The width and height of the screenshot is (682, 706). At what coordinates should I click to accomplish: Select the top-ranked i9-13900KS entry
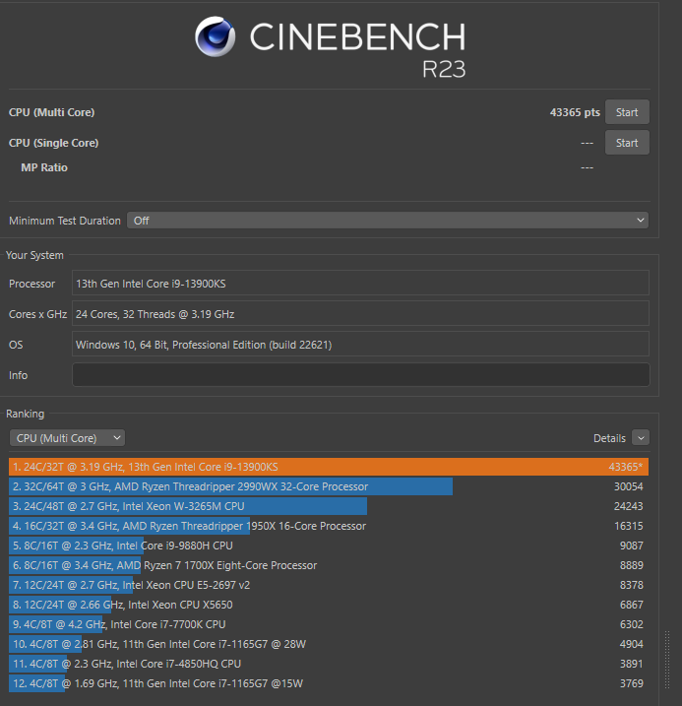(329, 467)
